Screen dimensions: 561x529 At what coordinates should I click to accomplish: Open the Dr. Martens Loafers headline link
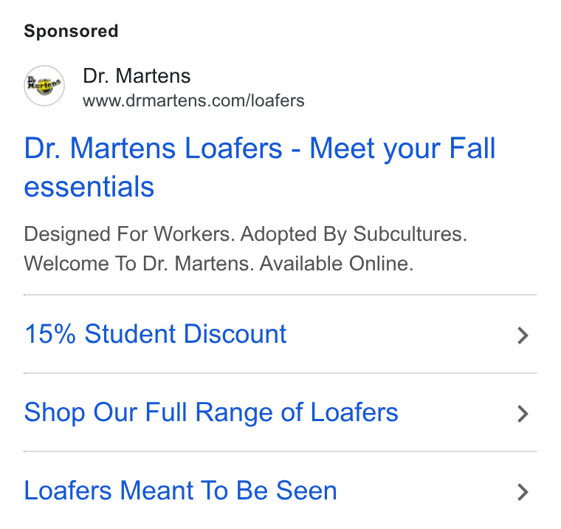click(259, 167)
